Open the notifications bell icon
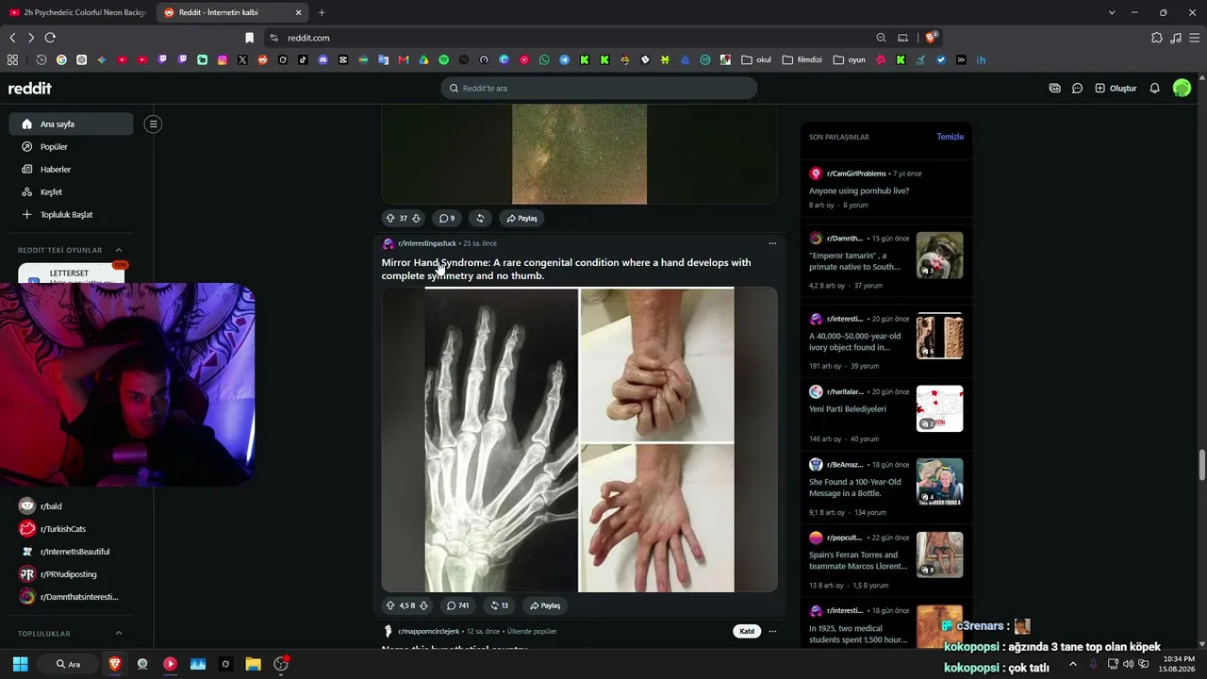The width and height of the screenshot is (1207, 679). (x=1154, y=88)
